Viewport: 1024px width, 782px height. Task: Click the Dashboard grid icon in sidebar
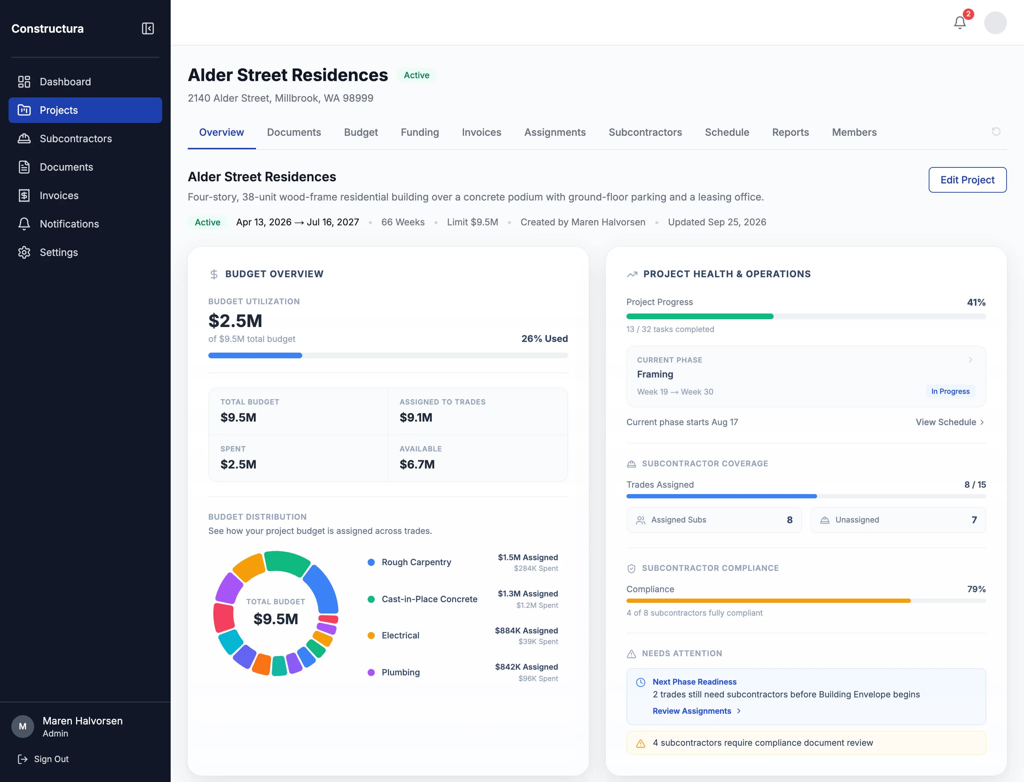(24, 82)
